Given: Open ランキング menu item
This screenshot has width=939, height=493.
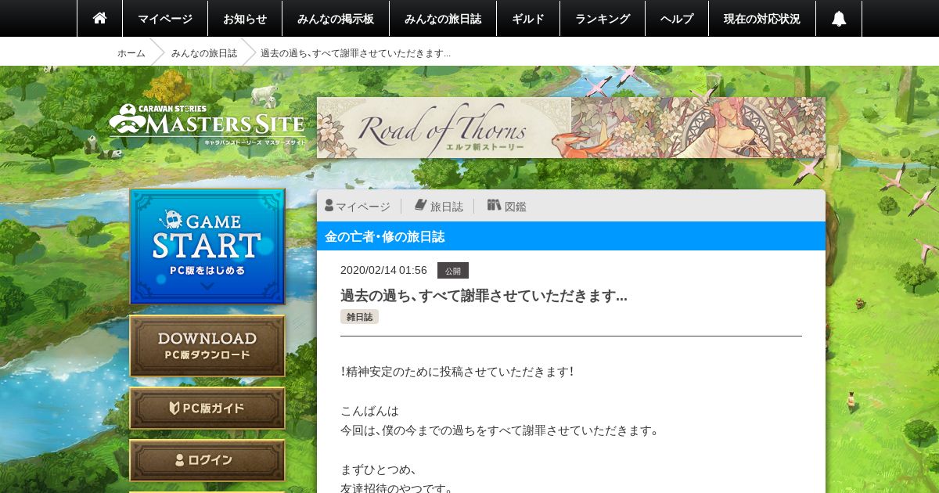Looking at the screenshot, I should pyautogui.click(x=603, y=19).
